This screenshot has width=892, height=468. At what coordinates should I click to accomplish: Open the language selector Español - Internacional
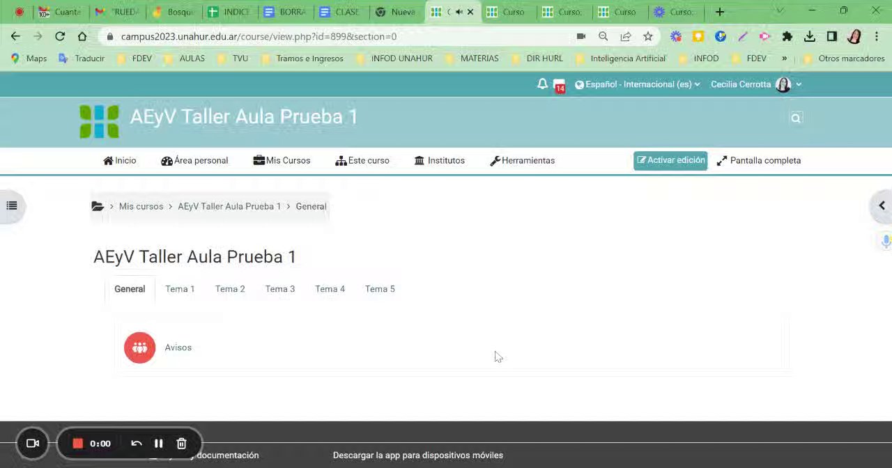pos(638,84)
